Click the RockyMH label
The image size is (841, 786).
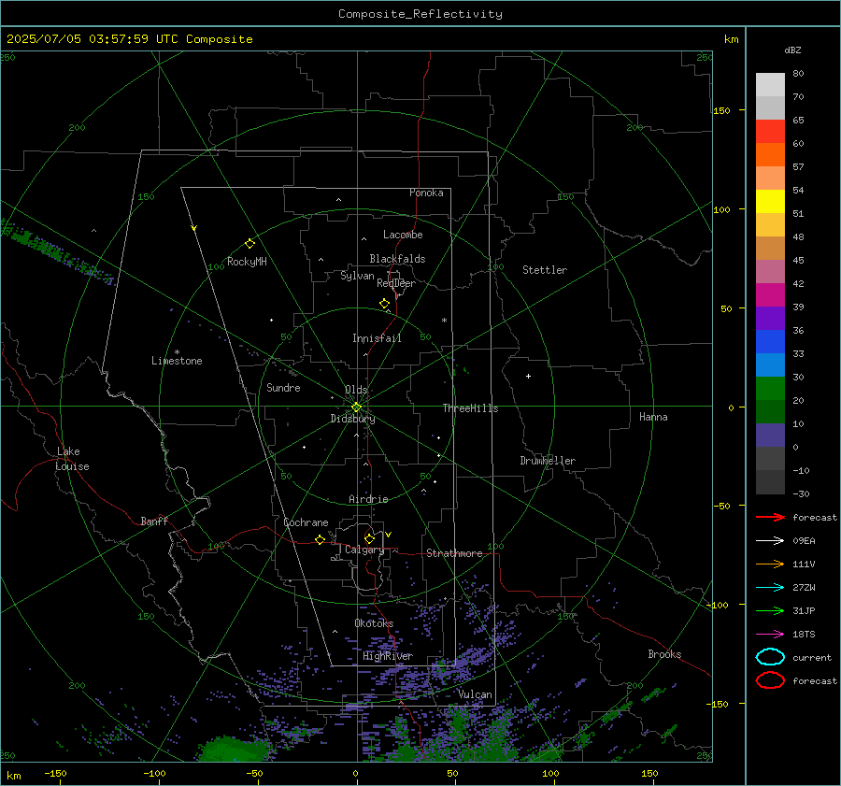(x=247, y=262)
